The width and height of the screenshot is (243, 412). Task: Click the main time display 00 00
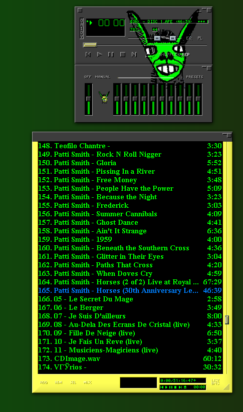pyautogui.click(x=111, y=23)
